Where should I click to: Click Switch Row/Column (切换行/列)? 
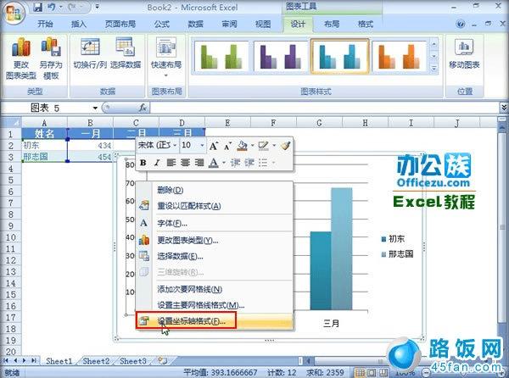pyautogui.click(x=90, y=53)
